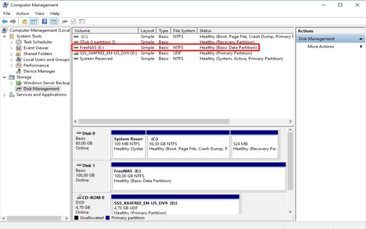Select the System Reserved 100 MB partition block
This screenshot has width=366, height=229.
(x=128, y=144)
